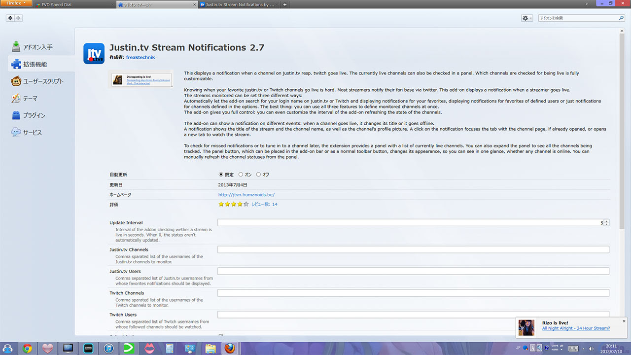Open the green arrow taskbar app
This screenshot has width=631, height=355.
[x=129, y=349]
